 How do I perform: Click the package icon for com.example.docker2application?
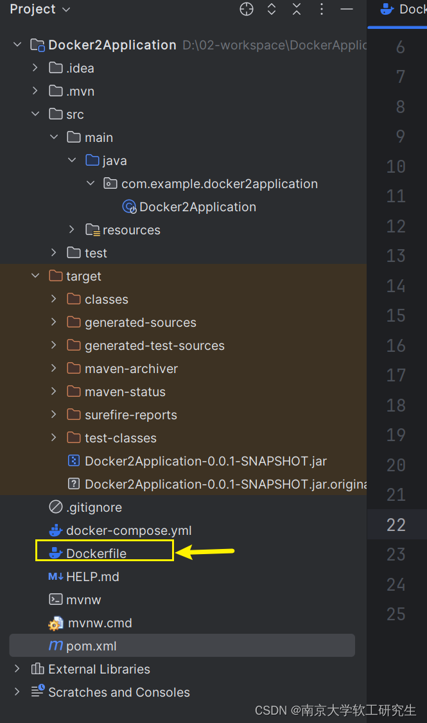coord(110,184)
